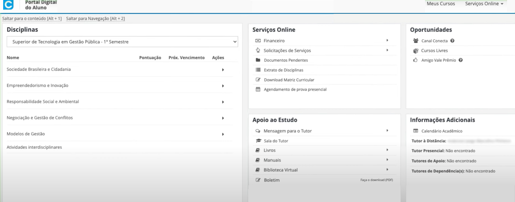This screenshot has width=515, height=202.
Task: Click help icon beside Amigo Vale Prêmio
Action: point(461,60)
